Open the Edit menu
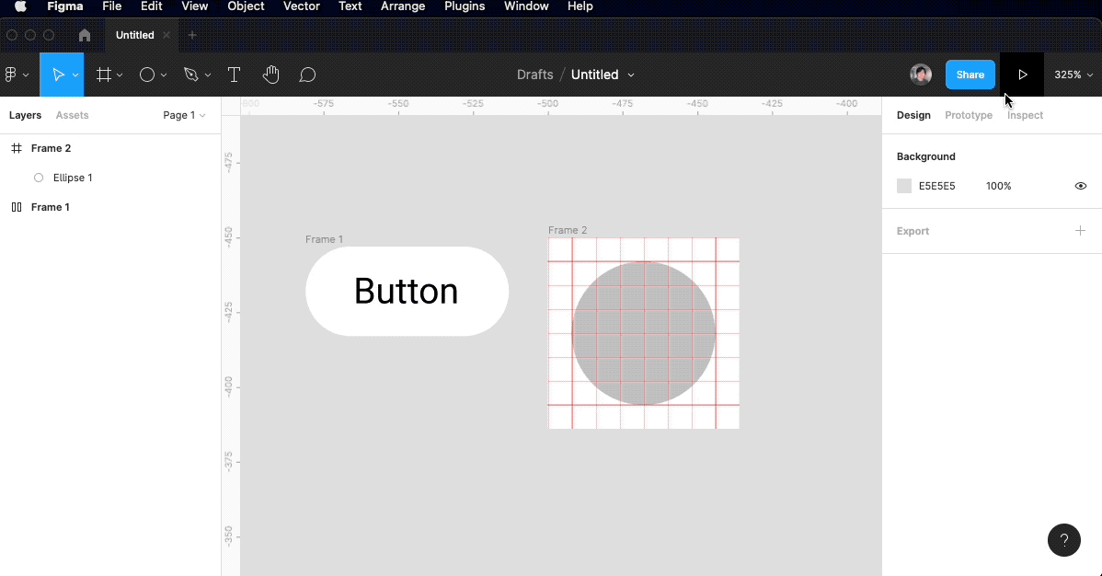This screenshot has height=576, width=1102. (151, 6)
